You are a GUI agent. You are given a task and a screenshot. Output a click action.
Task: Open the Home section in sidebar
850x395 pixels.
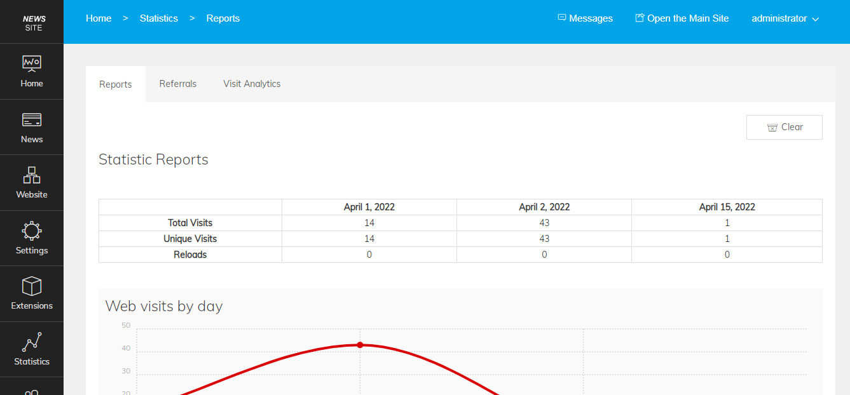(32, 71)
